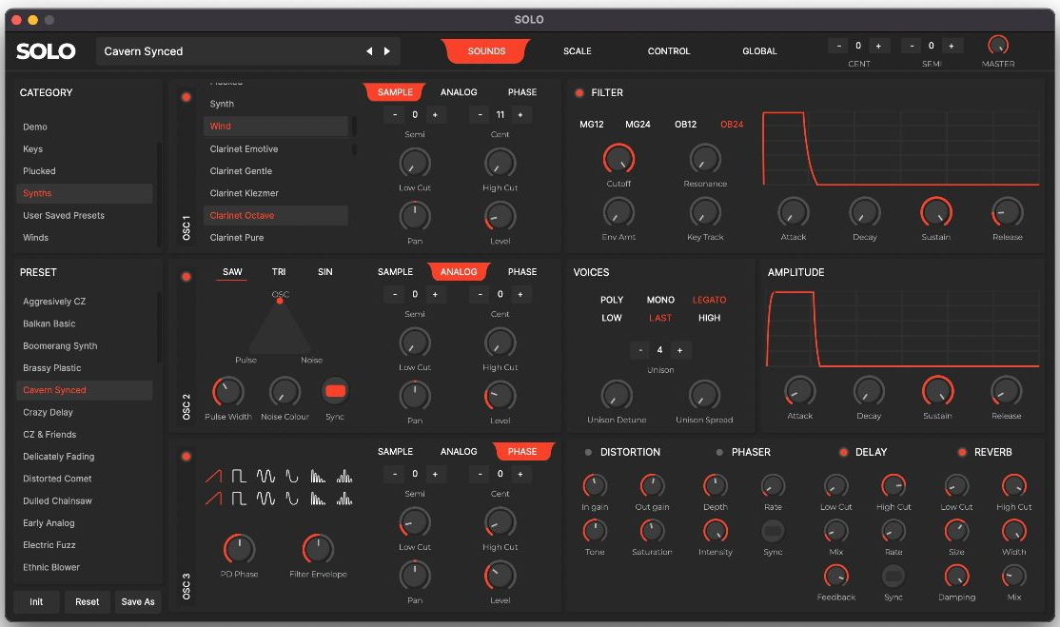
Task: Click the filter envelope graph
Action: (x=900, y=148)
